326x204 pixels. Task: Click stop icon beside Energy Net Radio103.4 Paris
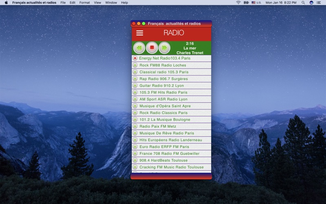135,58
